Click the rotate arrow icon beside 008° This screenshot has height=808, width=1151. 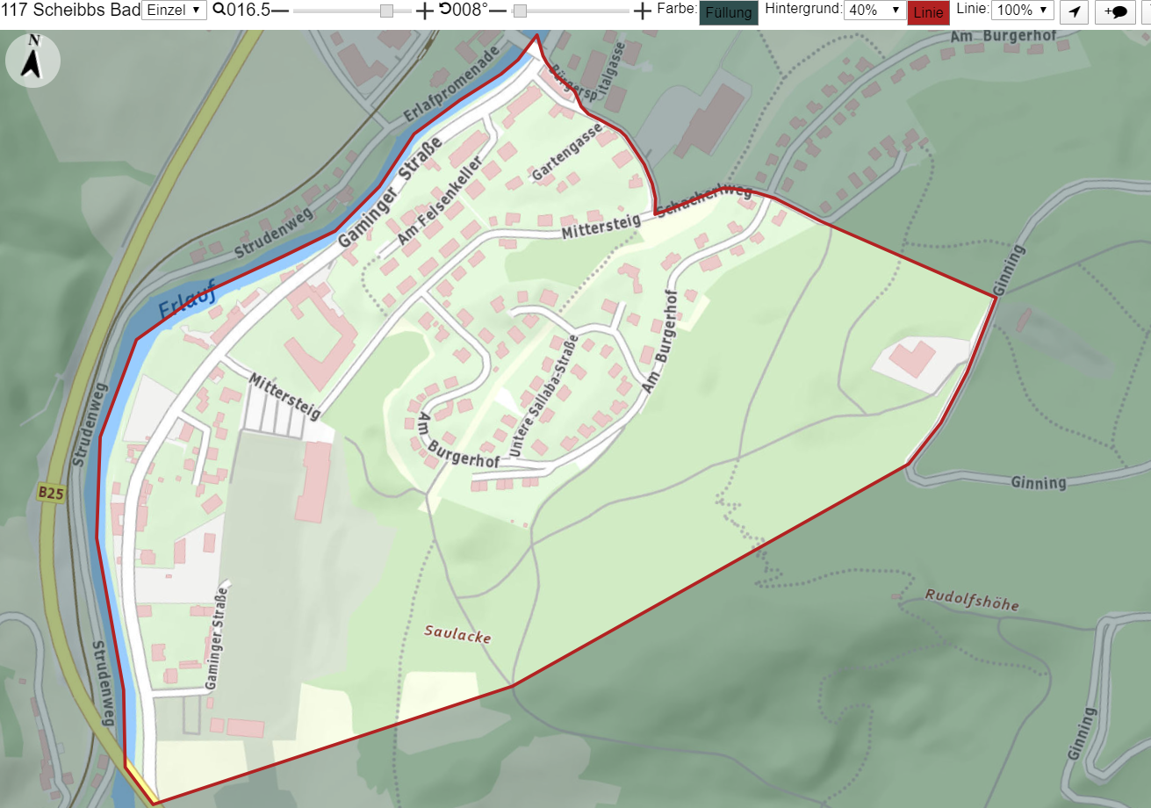445,11
